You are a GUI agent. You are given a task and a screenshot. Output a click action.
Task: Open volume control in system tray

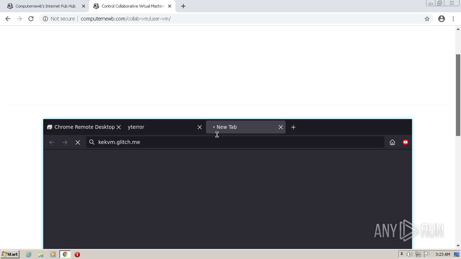coord(409,254)
